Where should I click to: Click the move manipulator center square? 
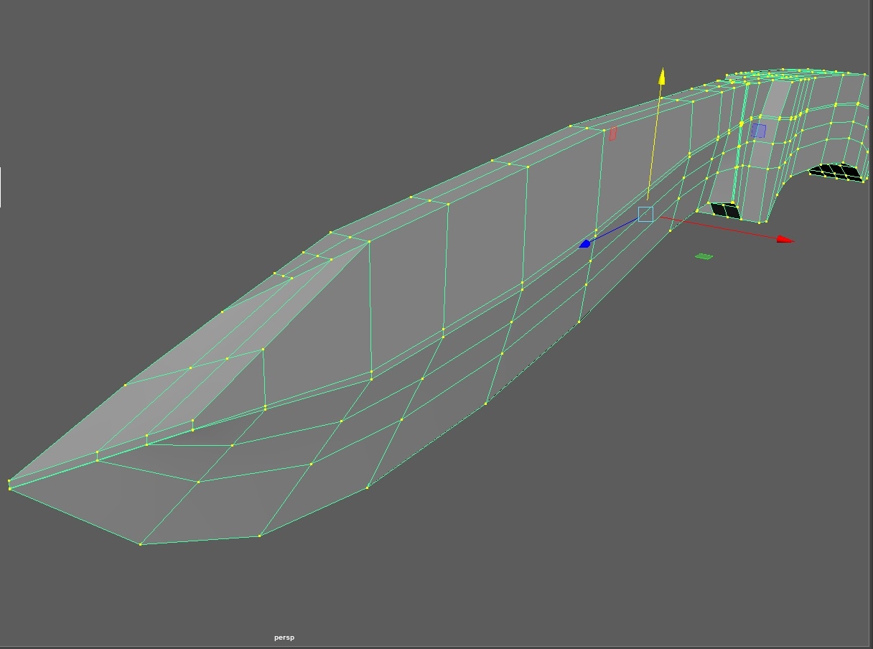(x=645, y=214)
